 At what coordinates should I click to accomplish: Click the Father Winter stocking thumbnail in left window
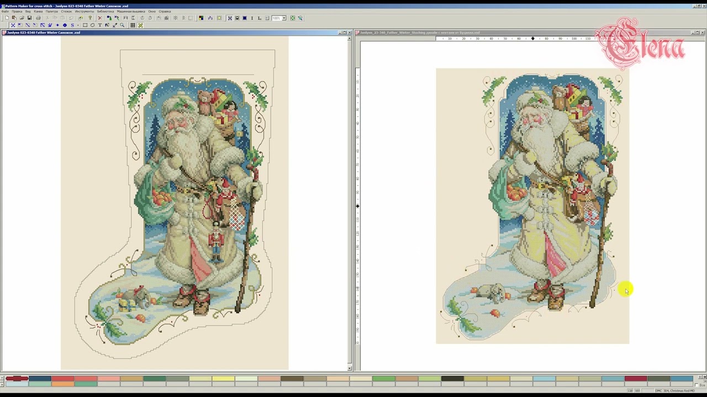pyautogui.click(x=175, y=203)
